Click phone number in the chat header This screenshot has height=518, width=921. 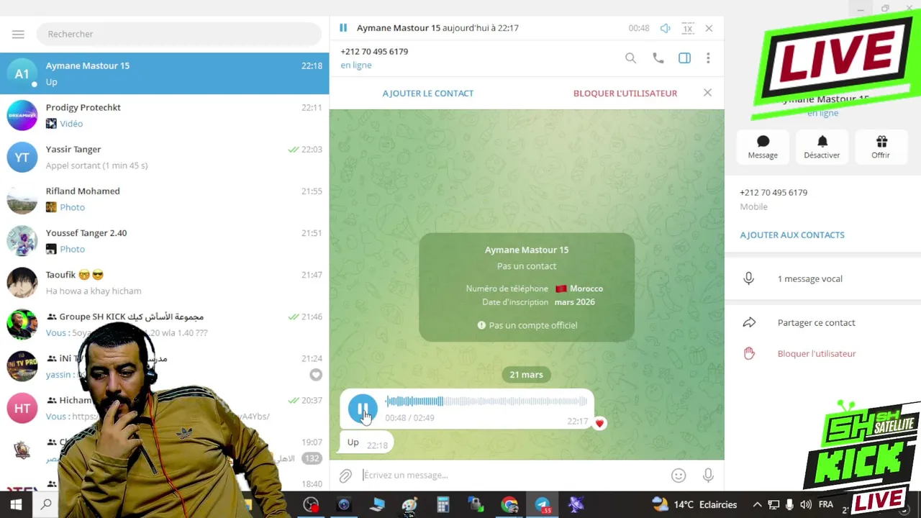374,52
